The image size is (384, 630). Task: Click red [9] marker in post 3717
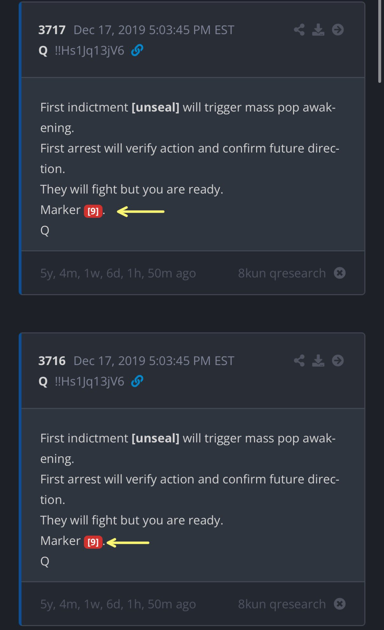93,211
